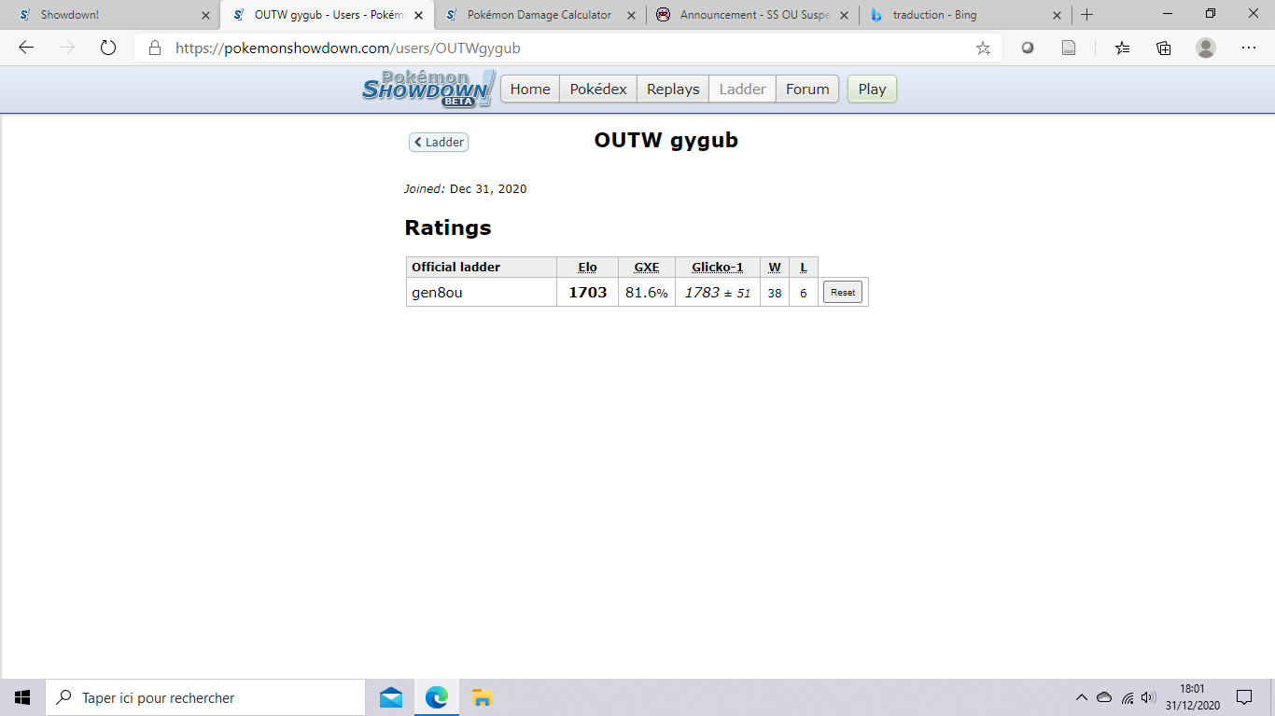Open the Windows Start menu
The height and width of the screenshot is (716, 1275).
tap(22, 697)
